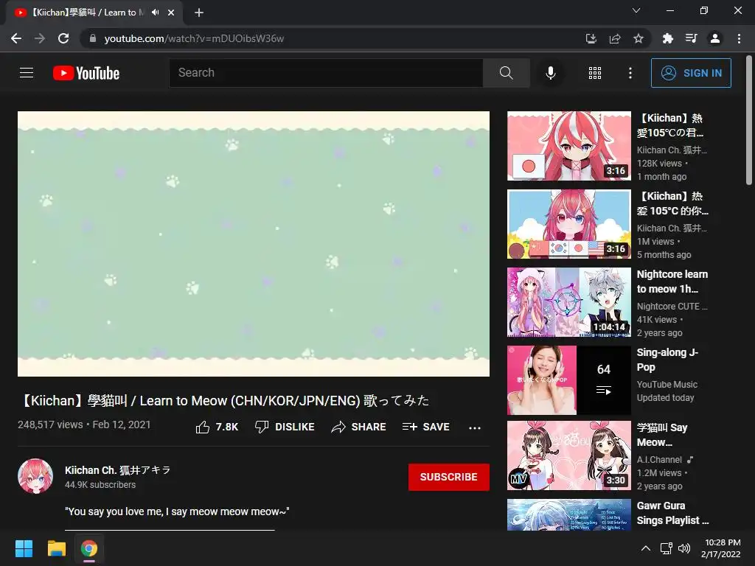Viewport: 755px width, 566px height.
Task: Open Chrome profile avatar icon
Action: click(715, 38)
